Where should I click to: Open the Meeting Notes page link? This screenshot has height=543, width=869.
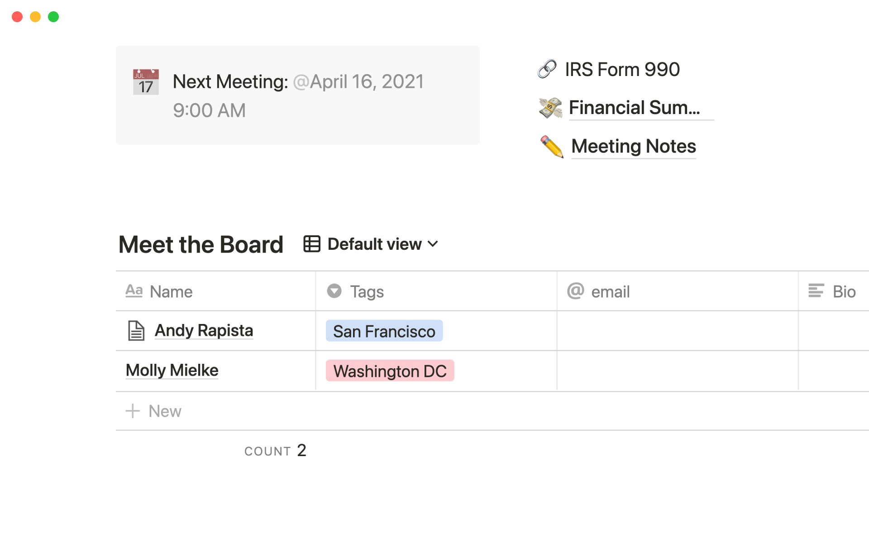(633, 147)
